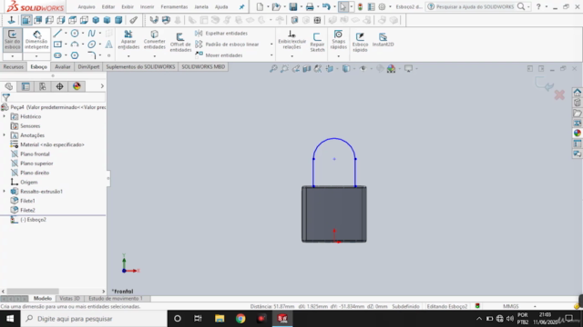Open FeatureManager design tree tab
This screenshot has height=327, width=583.
(x=8, y=86)
